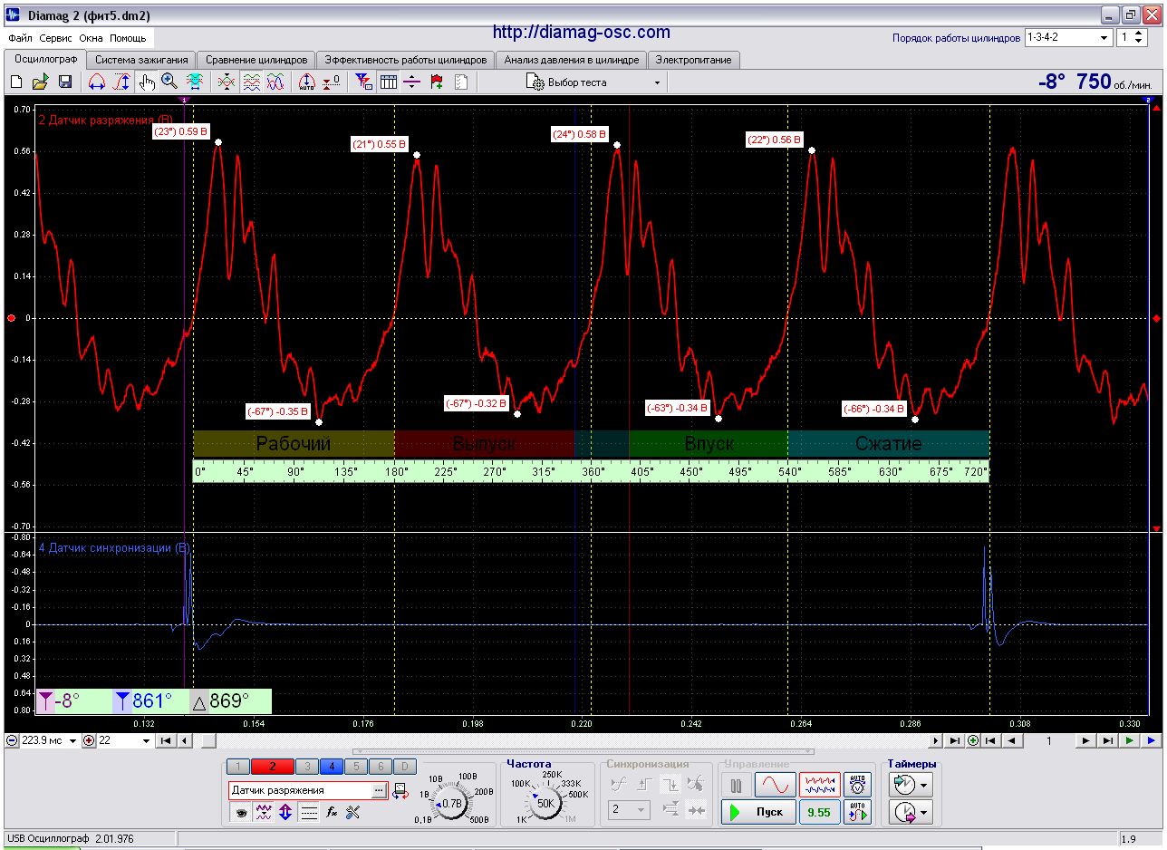The width and height of the screenshot is (1167, 850).
Task: Open the 'Помощь' menu
Action: [128, 39]
